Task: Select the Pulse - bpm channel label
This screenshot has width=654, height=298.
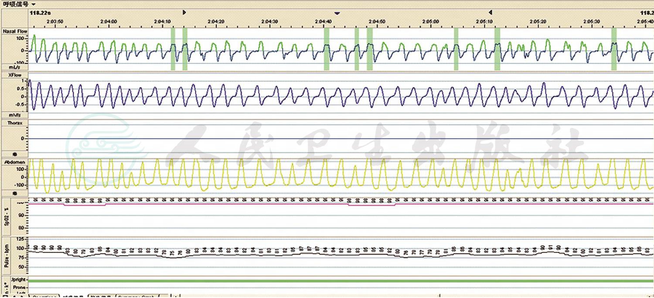Action: [x=7, y=257]
